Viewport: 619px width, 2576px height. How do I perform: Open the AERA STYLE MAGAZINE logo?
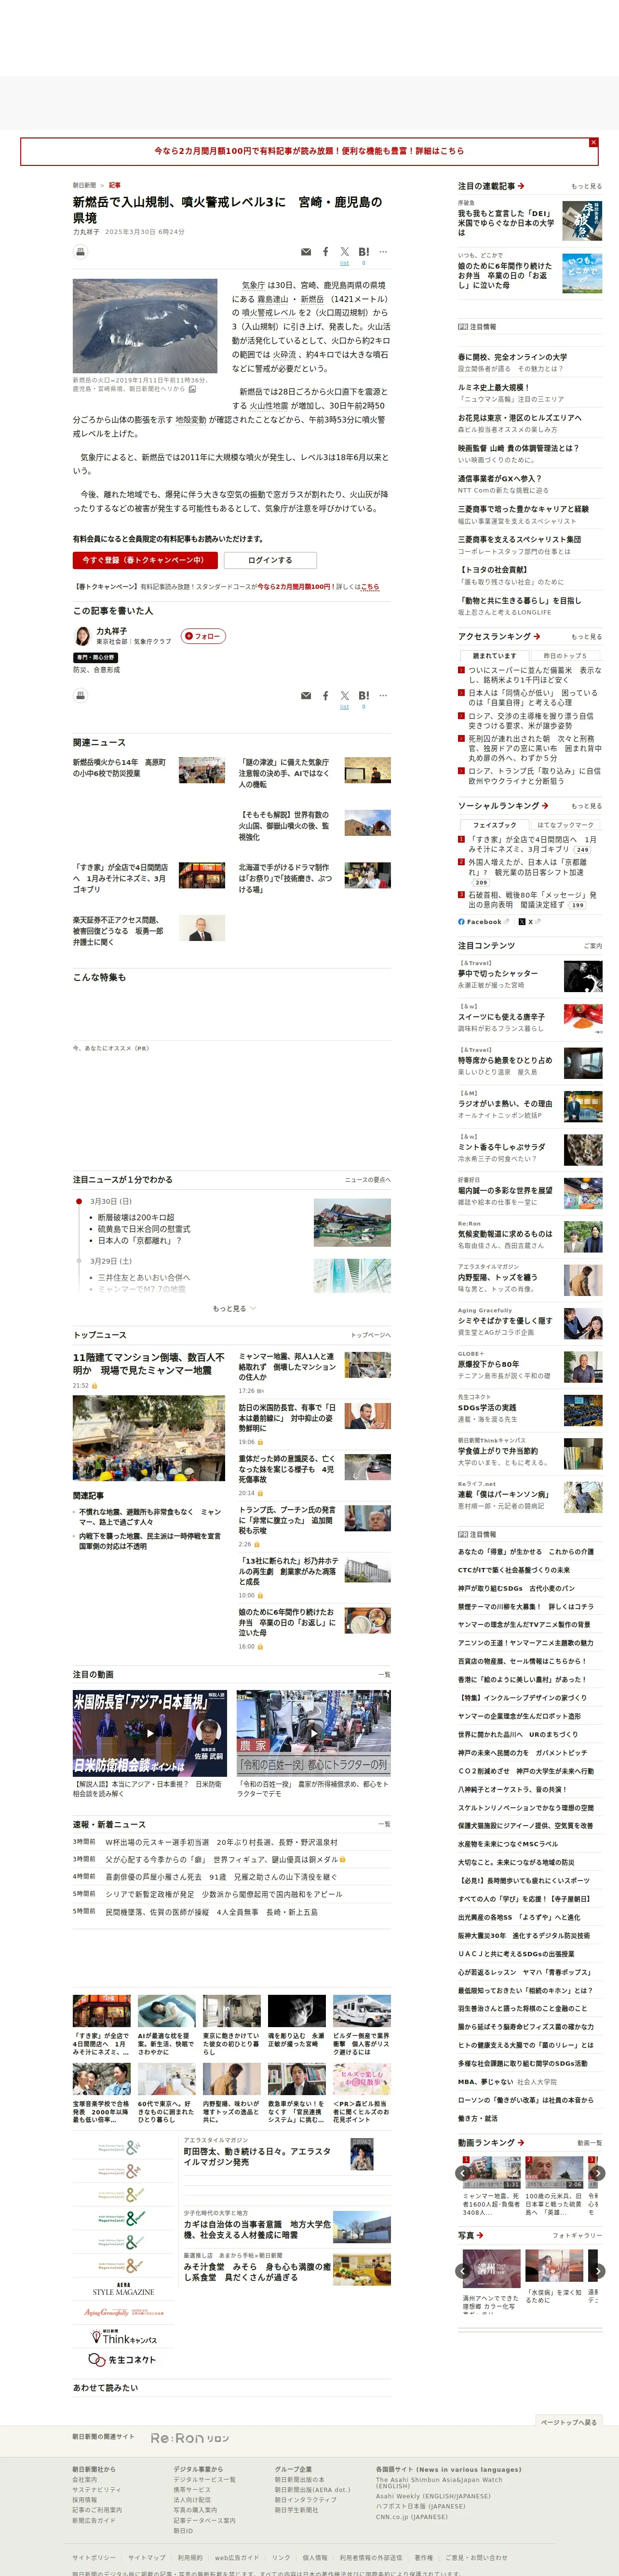point(124,2290)
